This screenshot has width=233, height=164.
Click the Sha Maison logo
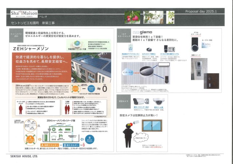coord(24,14)
